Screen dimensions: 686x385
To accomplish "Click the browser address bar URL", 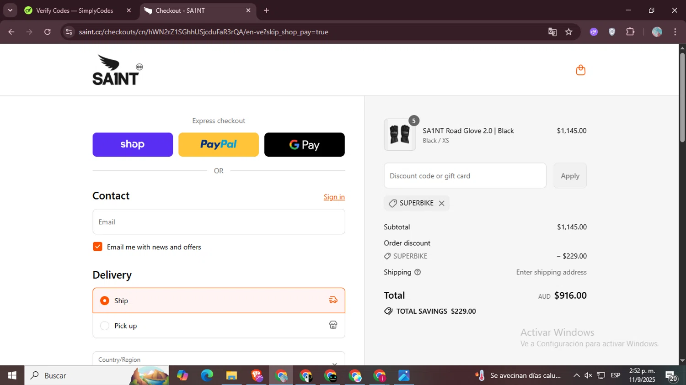I will point(204,32).
